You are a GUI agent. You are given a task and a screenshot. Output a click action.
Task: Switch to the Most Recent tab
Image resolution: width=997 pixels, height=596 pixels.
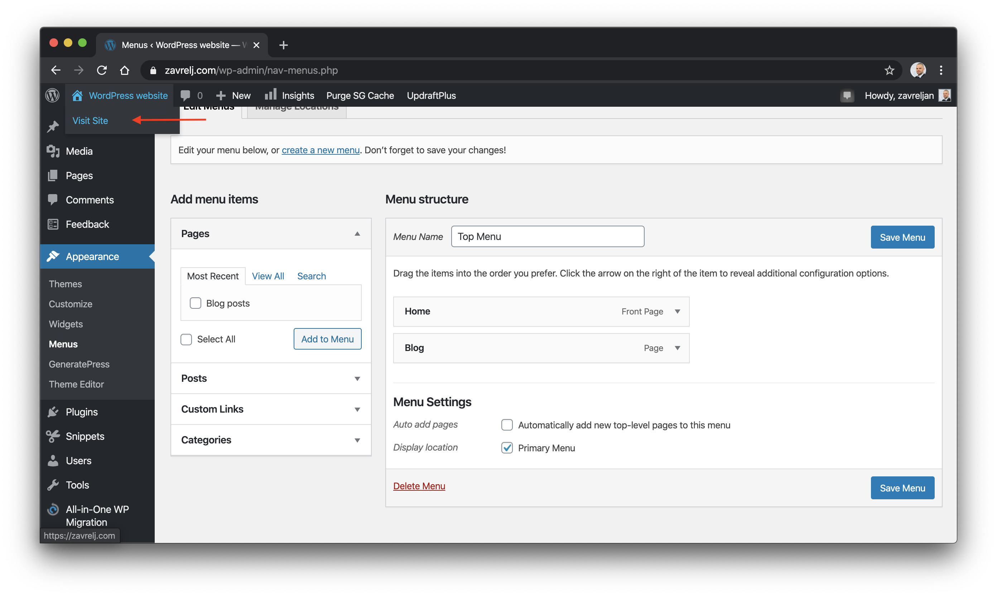point(213,276)
